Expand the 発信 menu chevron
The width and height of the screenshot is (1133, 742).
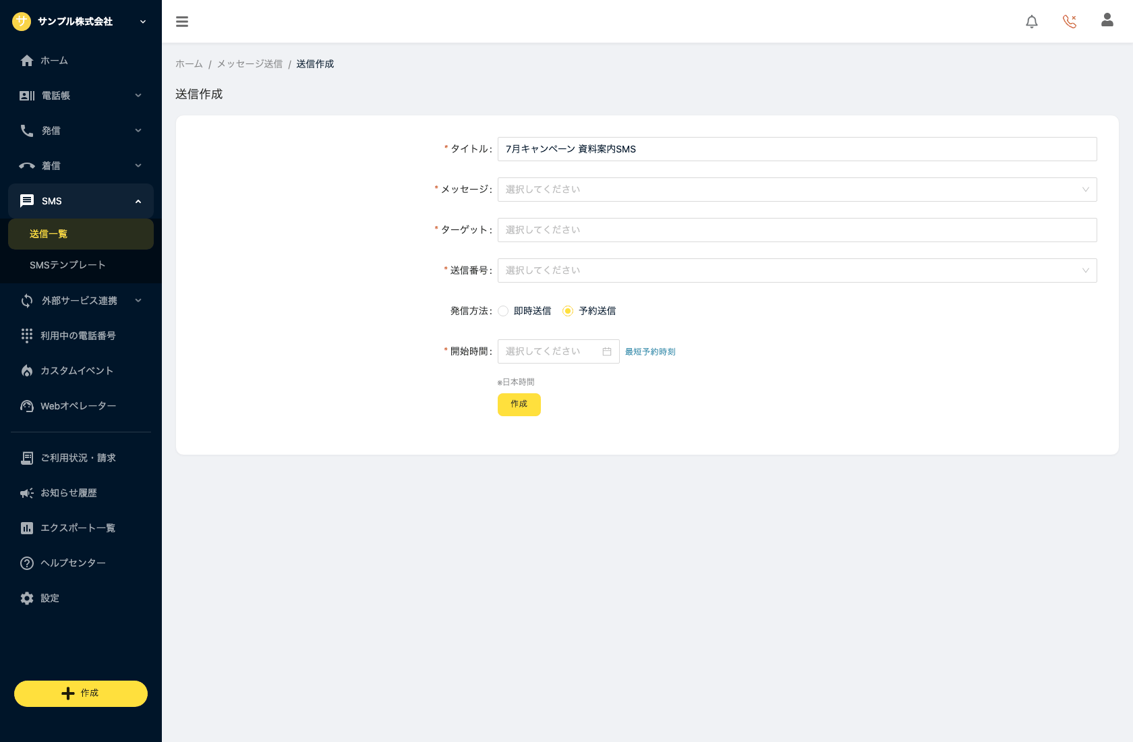click(x=138, y=131)
